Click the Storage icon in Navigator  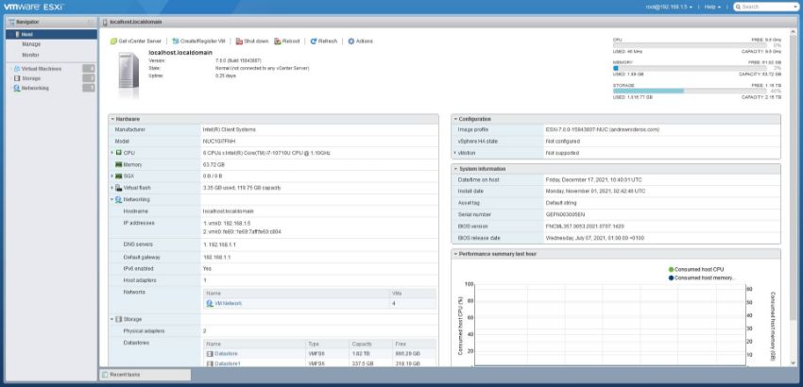17,78
